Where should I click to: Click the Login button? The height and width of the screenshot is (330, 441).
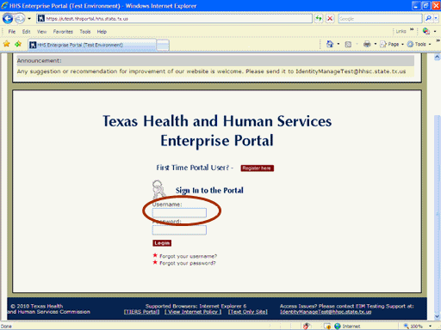[162, 243]
